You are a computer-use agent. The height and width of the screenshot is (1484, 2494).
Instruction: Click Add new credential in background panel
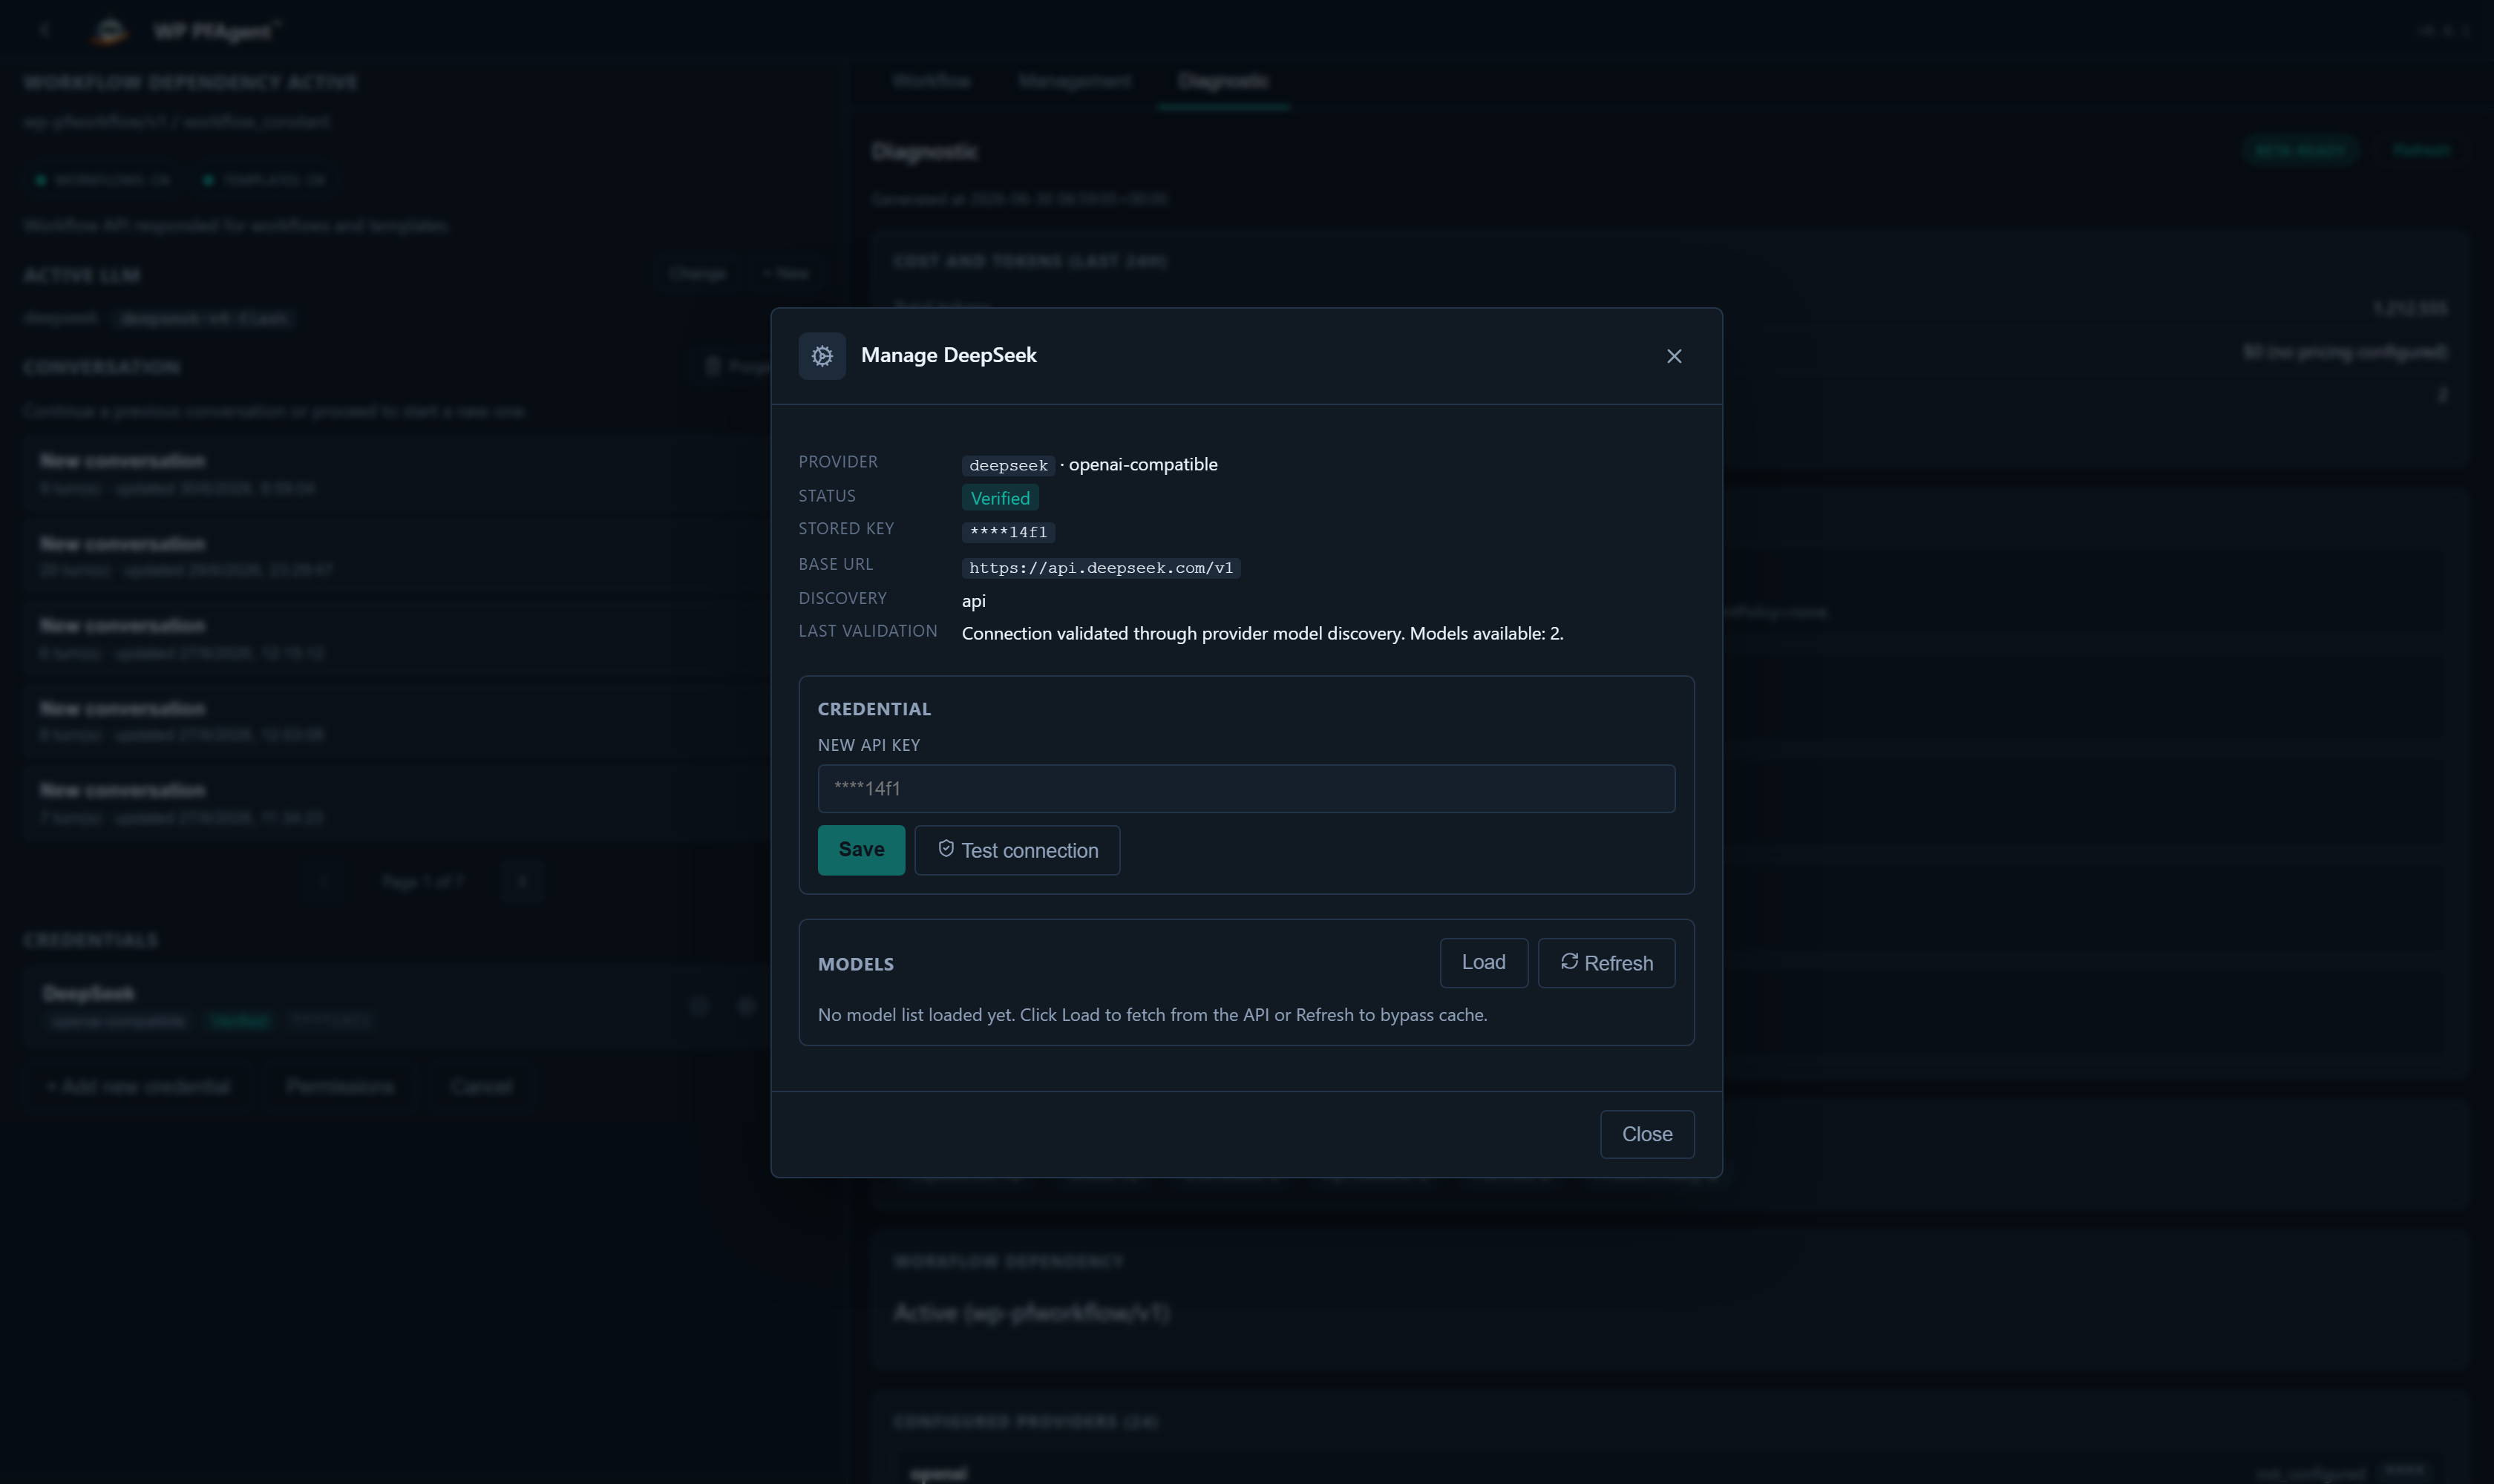[x=139, y=1087]
